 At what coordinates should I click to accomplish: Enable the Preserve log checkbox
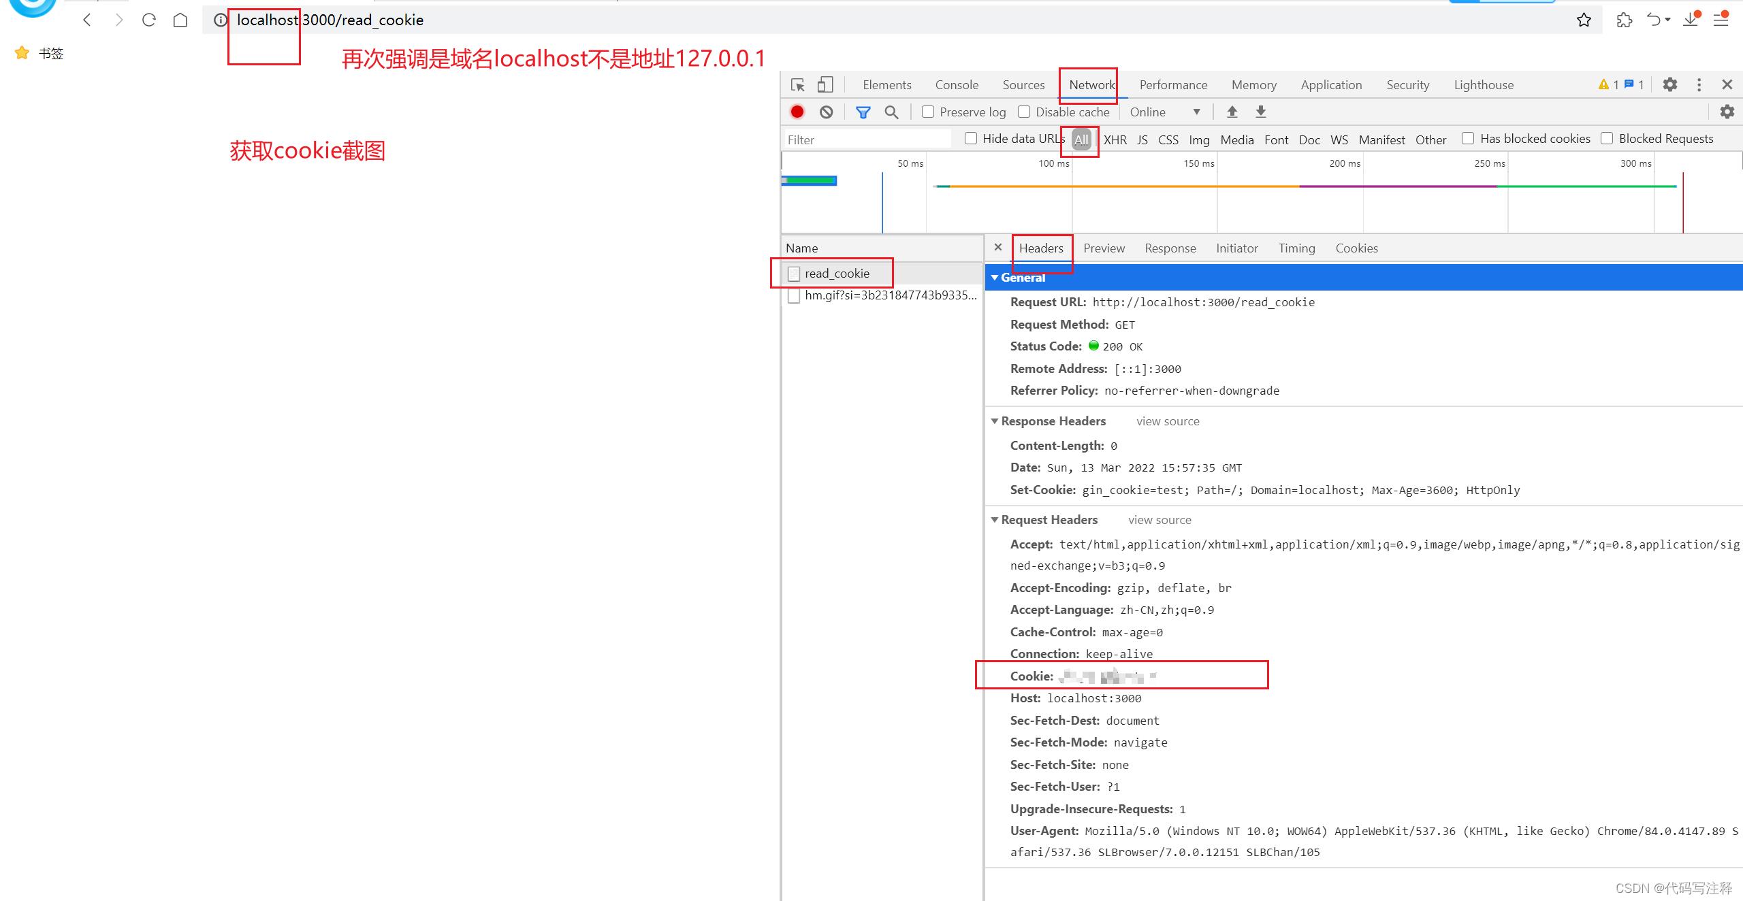click(x=928, y=112)
